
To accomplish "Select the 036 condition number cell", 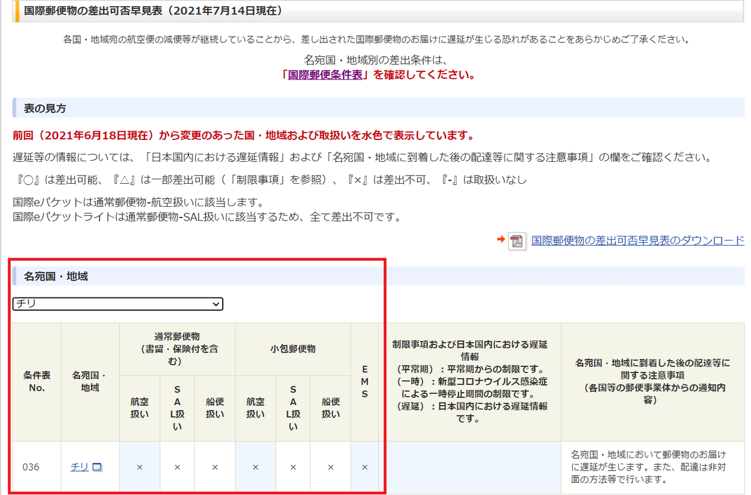I will tap(36, 467).
